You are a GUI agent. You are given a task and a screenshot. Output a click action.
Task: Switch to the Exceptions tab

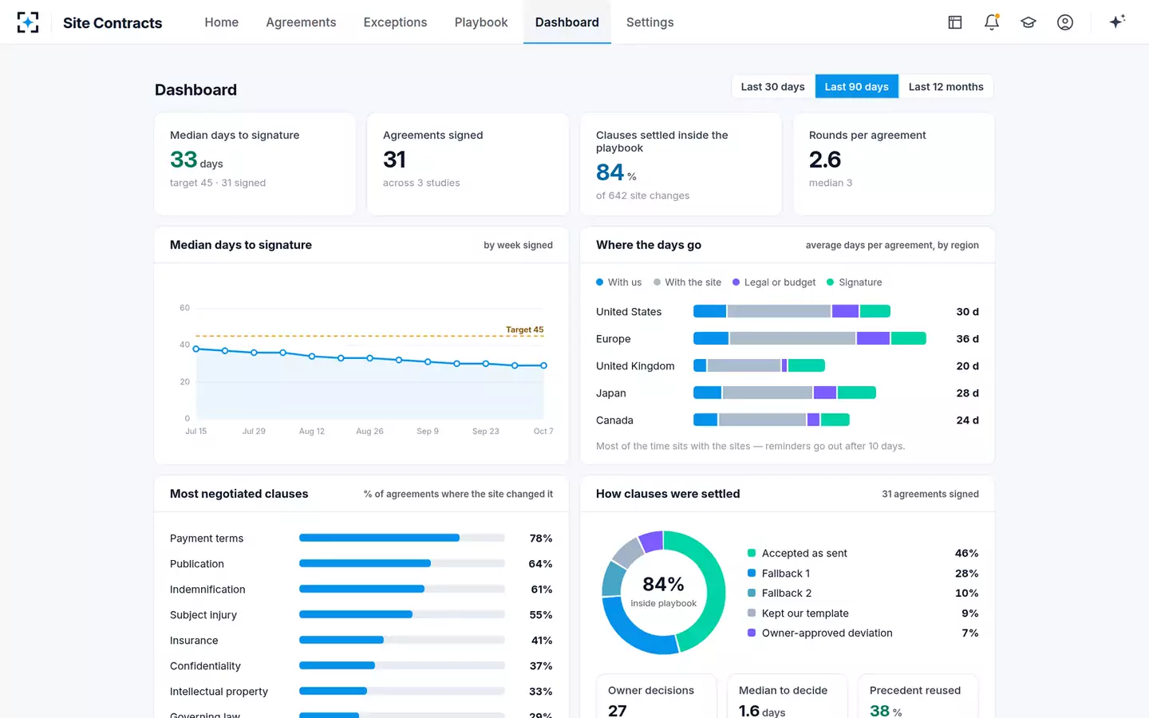(395, 22)
